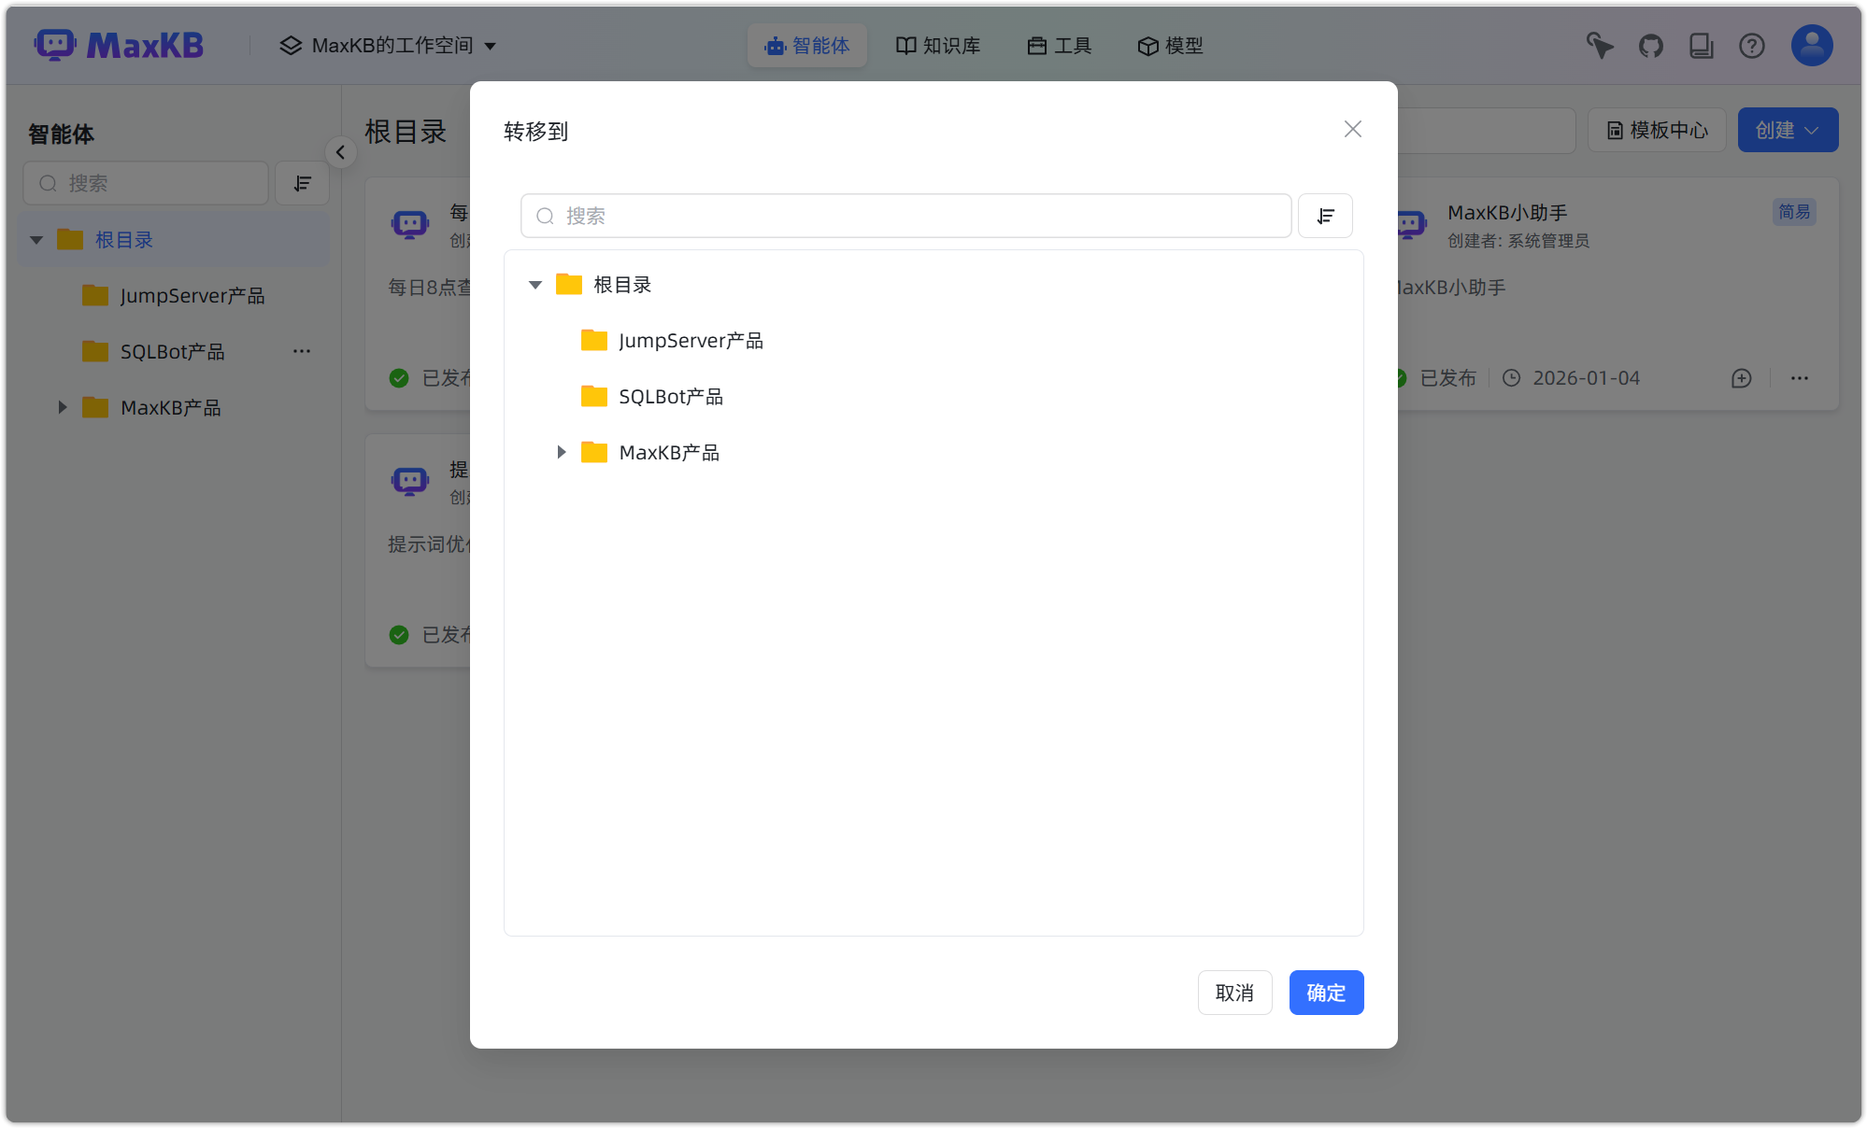Click the sort icon inside the dialog

pos(1325,216)
